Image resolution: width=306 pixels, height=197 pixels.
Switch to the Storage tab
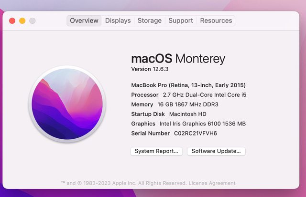[150, 21]
